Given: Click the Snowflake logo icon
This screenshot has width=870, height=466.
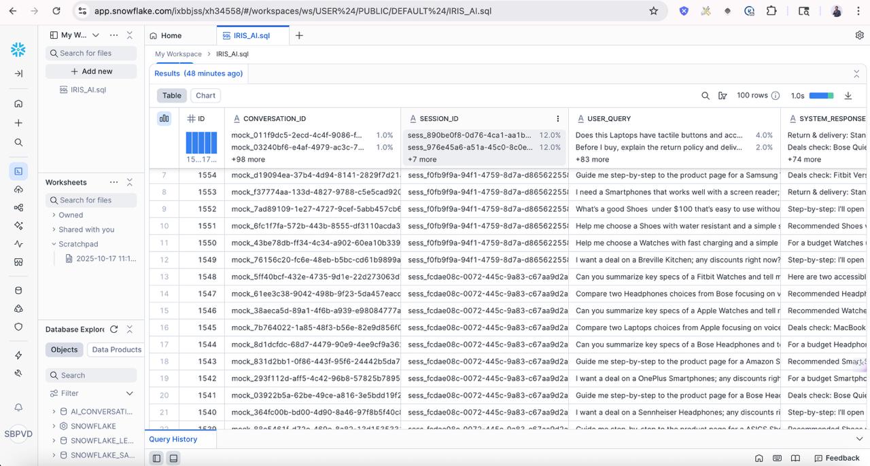Looking at the screenshot, I should (18, 50).
